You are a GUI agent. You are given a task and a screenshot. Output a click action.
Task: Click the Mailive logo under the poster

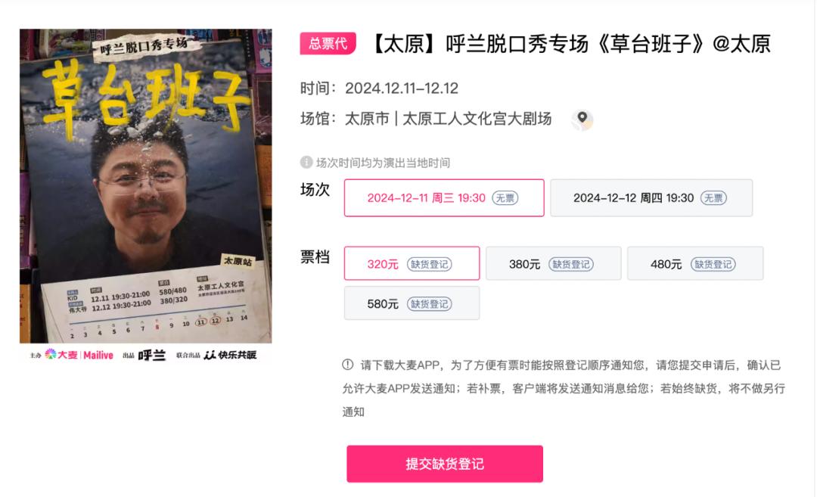tap(98, 356)
